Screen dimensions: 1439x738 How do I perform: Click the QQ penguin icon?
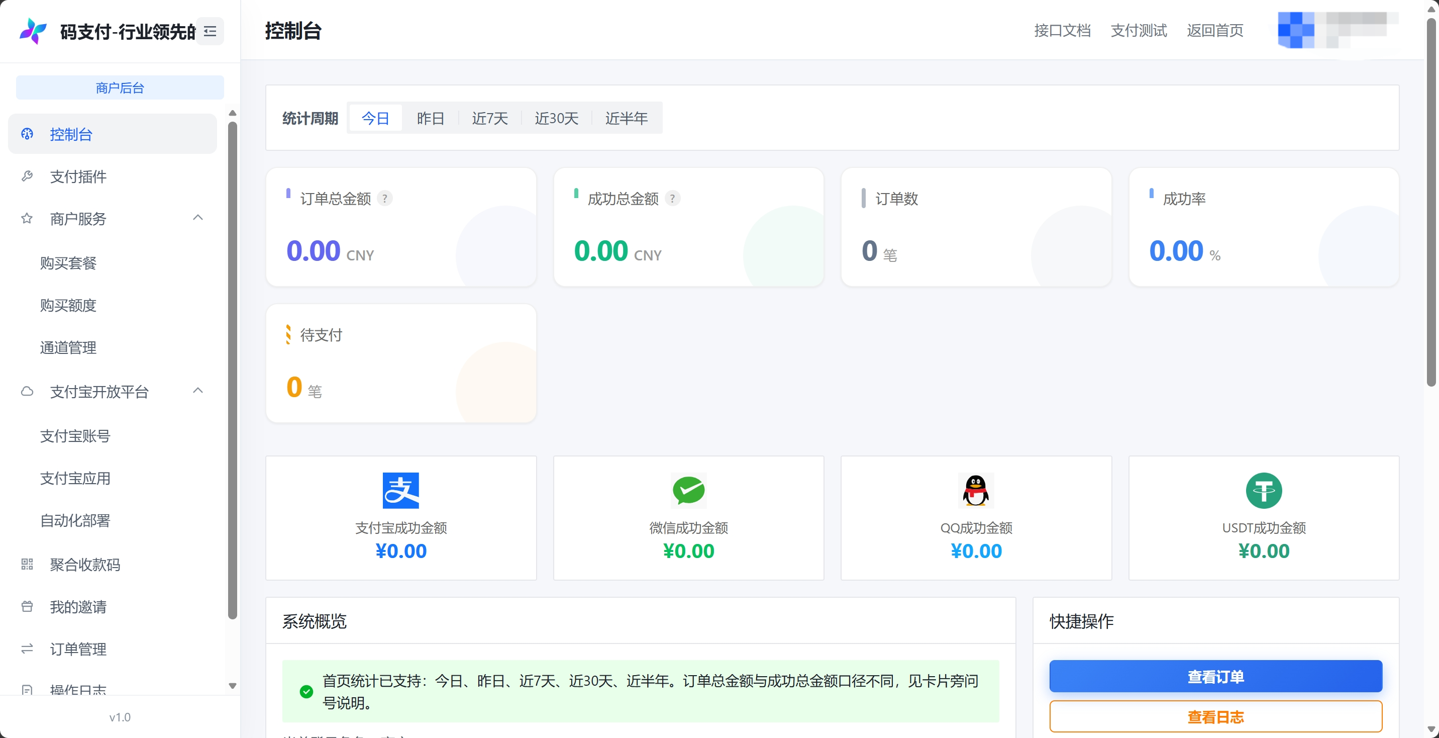click(x=976, y=490)
